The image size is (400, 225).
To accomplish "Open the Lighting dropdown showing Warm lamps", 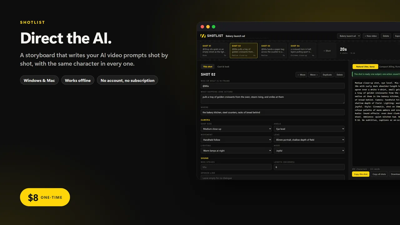I will tap(236, 151).
